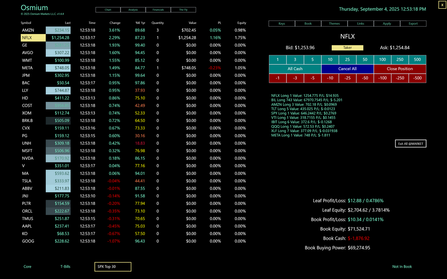Open the Chart tab
447x279 pixels.
(x=108, y=10)
